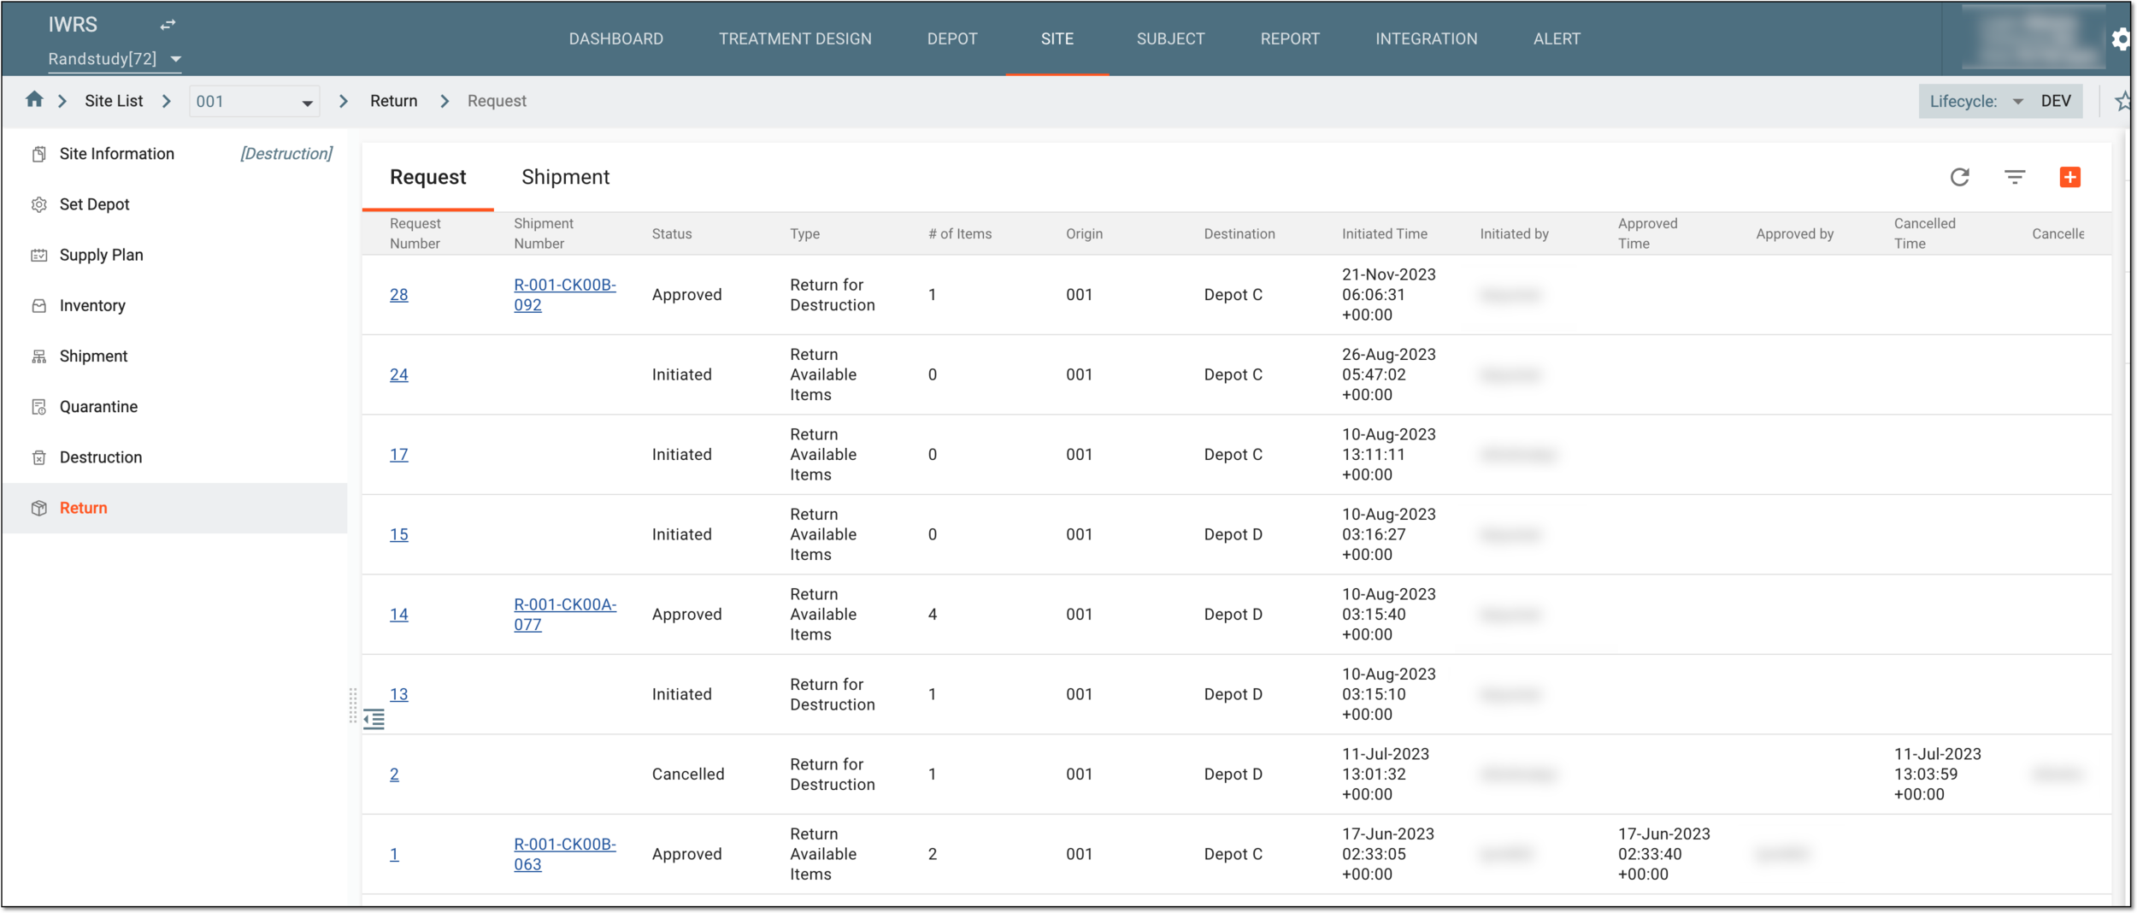2137x913 pixels.
Task: Open shipment R-001-CK00B-063
Action: (564, 854)
